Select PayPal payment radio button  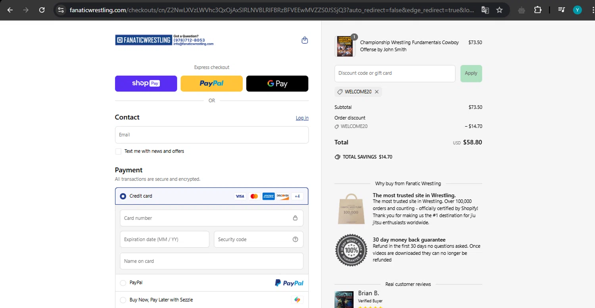click(x=123, y=283)
